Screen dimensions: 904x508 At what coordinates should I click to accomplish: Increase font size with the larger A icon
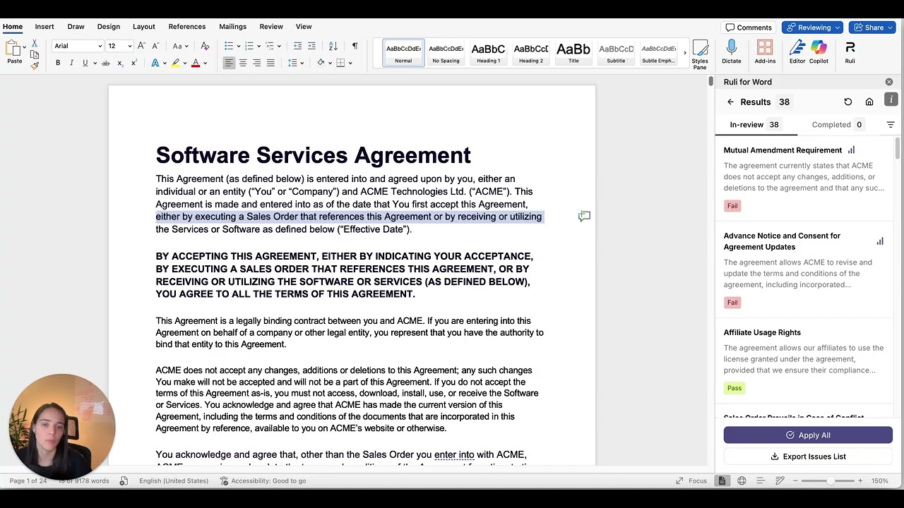141,46
